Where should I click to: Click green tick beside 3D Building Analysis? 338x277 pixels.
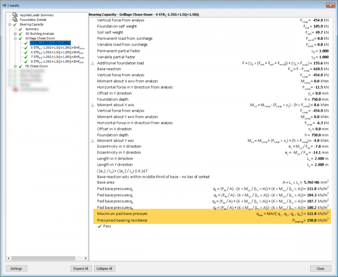click(21, 34)
